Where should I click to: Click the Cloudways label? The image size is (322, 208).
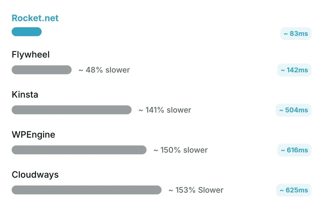pos(35,175)
